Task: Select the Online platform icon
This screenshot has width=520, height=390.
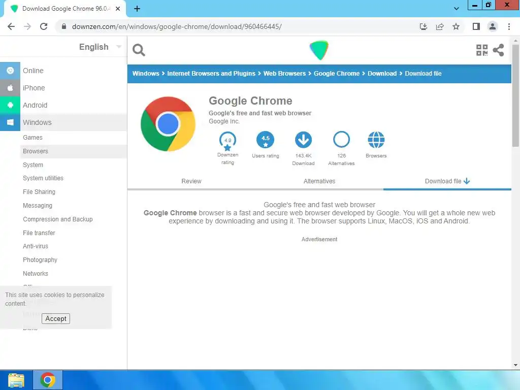Action: 10,70
